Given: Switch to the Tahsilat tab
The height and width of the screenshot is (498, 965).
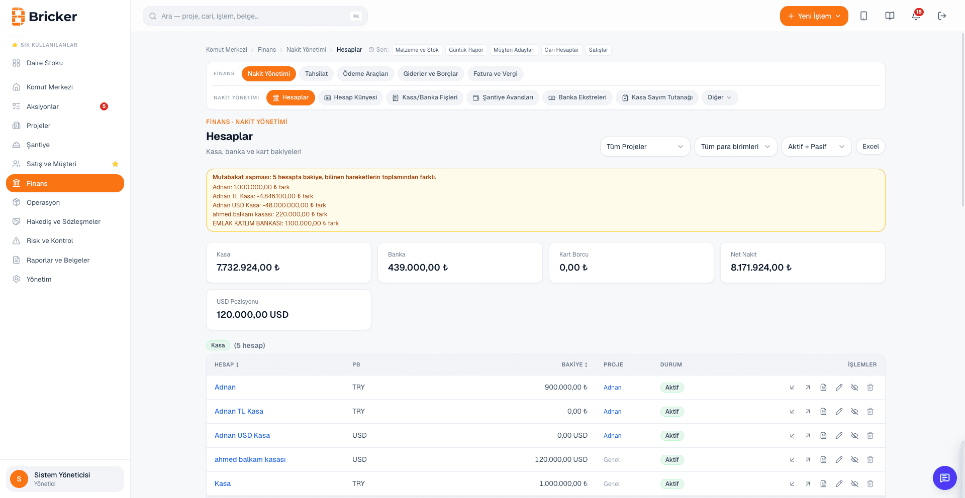Looking at the screenshot, I should pos(316,74).
